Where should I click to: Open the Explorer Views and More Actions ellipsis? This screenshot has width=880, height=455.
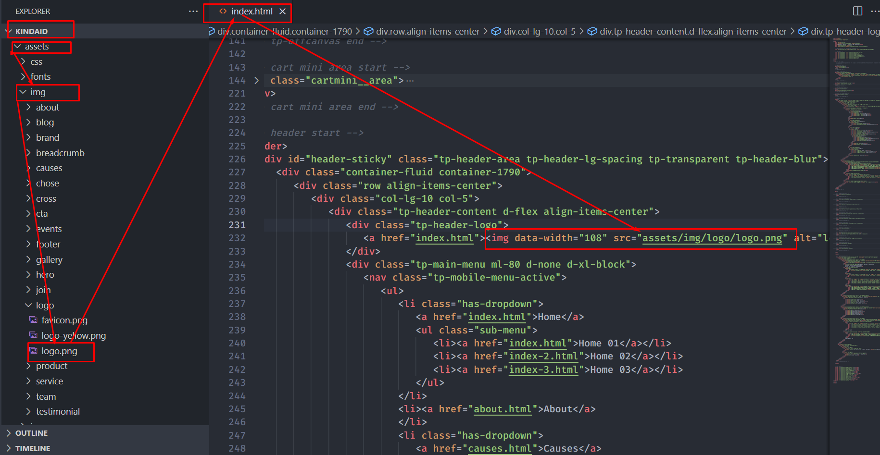click(193, 11)
